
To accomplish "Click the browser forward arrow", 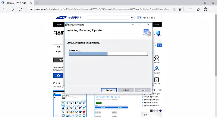I will point(12,9).
